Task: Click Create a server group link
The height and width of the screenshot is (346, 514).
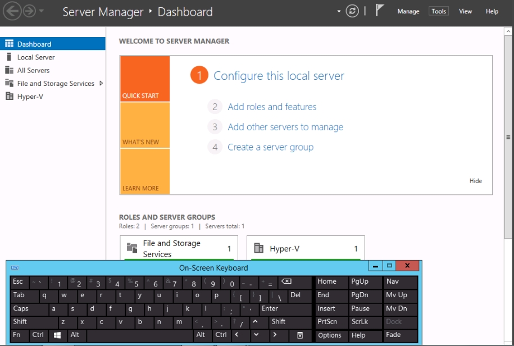Action: point(271,147)
